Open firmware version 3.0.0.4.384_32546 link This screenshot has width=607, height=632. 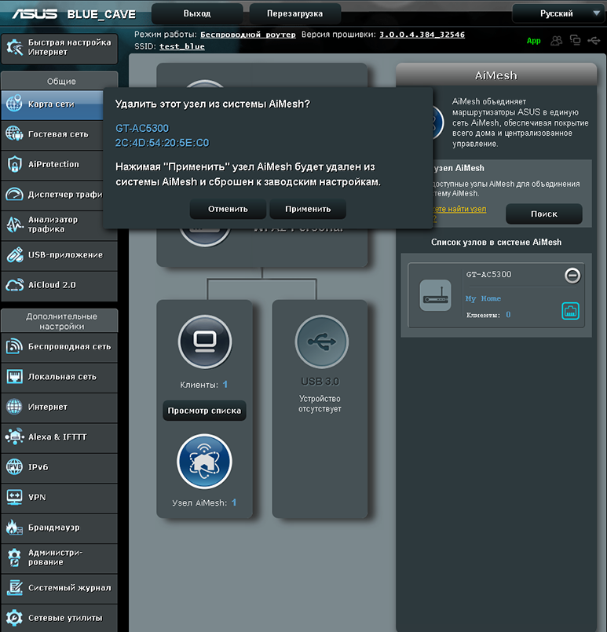click(422, 35)
